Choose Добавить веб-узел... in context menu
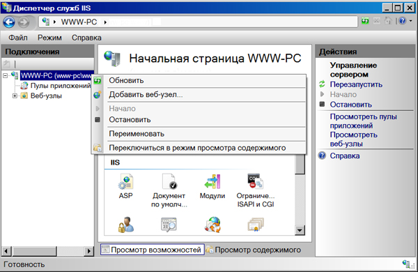This screenshot has height=272, width=418. tap(199, 94)
